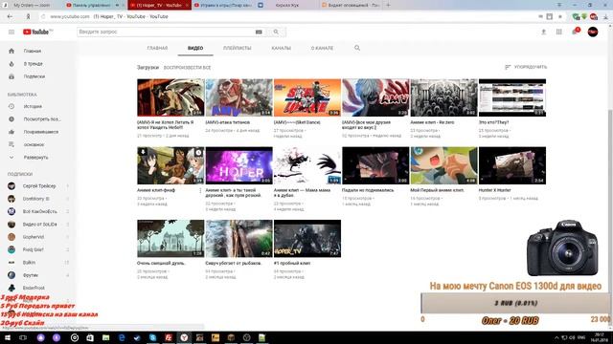613x344 pixels.
Task: Open Skype from the taskbar
Action: coord(153,337)
